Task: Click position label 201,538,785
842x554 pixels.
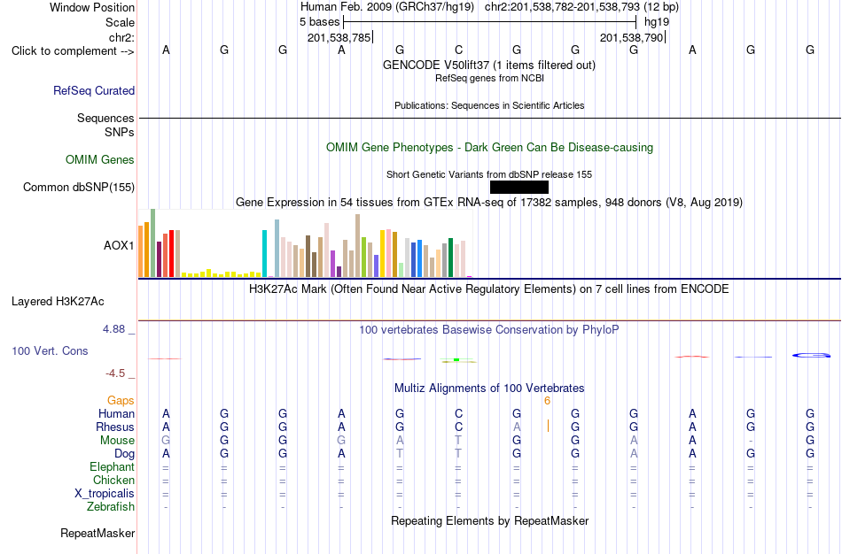Action: point(339,37)
